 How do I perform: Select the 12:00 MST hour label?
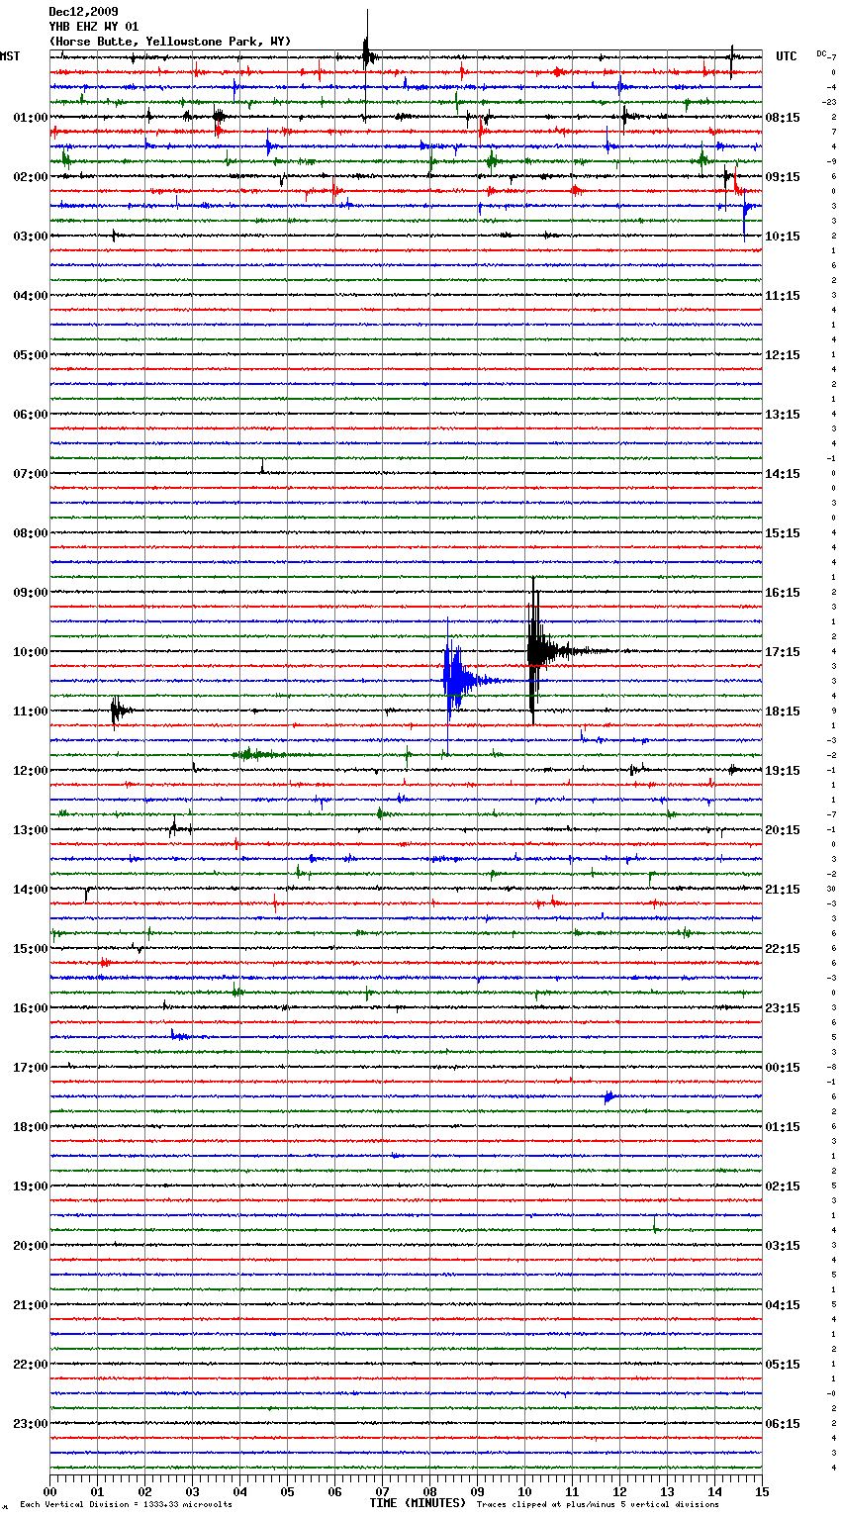tap(31, 771)
